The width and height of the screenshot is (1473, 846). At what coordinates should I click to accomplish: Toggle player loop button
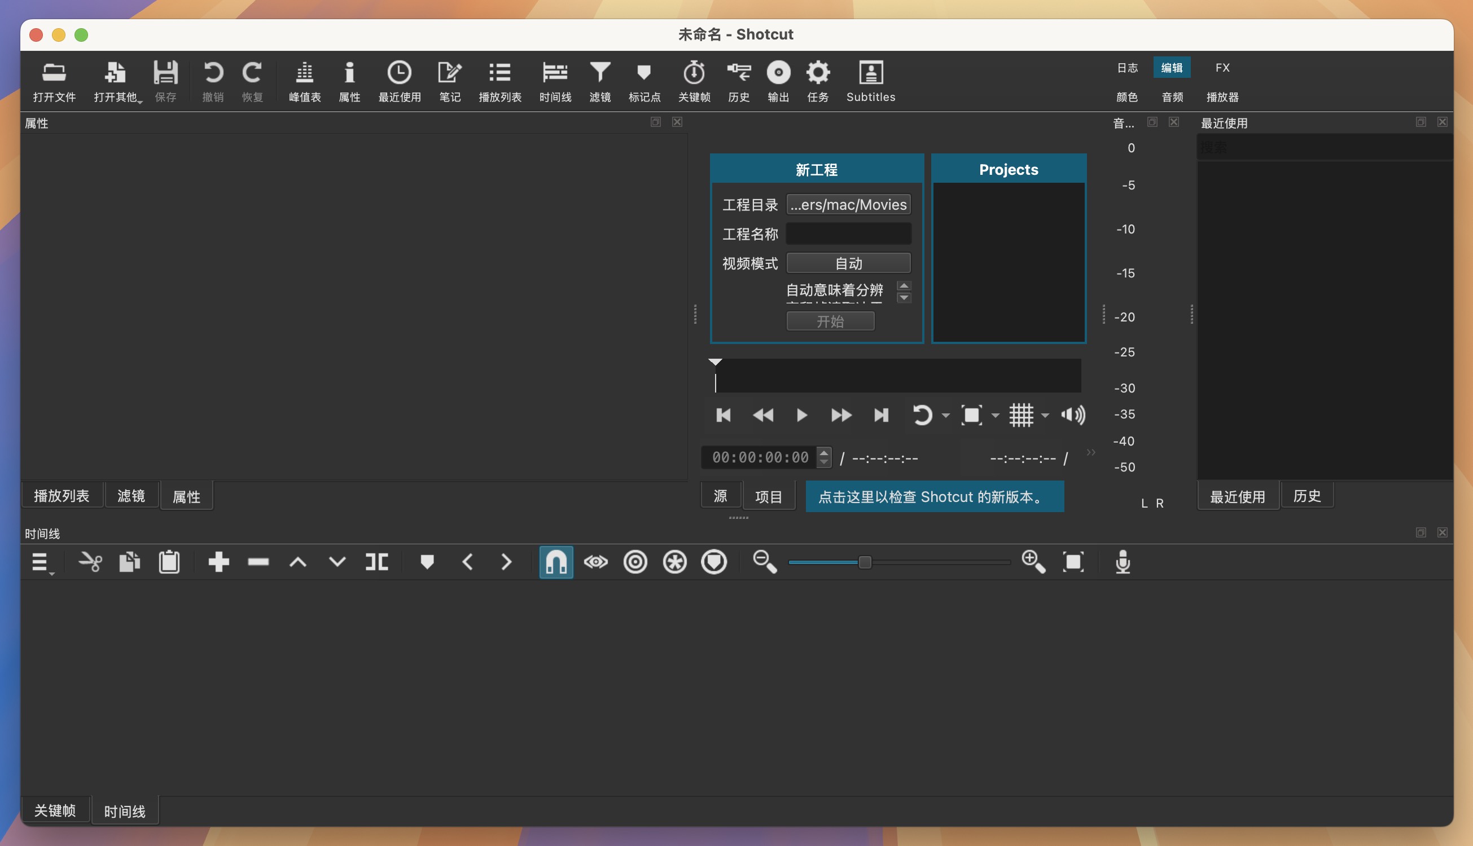pyautogui.click(x=923, y=415)
